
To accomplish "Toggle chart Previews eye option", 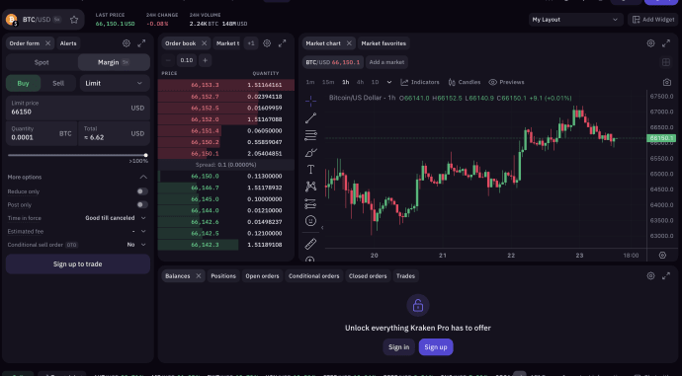I will (x=506, y=82).
